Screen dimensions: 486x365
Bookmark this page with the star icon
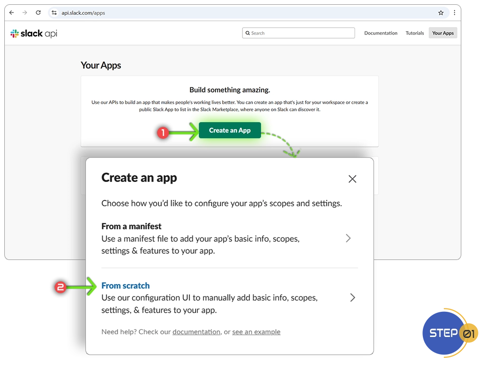pyautogui.click(x=441, y=13)
